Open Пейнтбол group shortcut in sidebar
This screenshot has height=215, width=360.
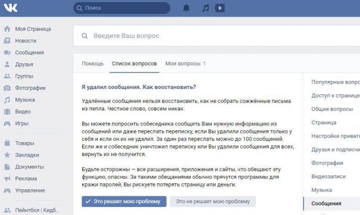[37, 210]
